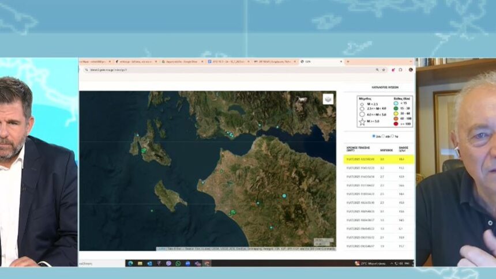View site information icon left of URL
The width and height of the screenshot is (496, 279).
pyautogui.click(x=87, y=70)
